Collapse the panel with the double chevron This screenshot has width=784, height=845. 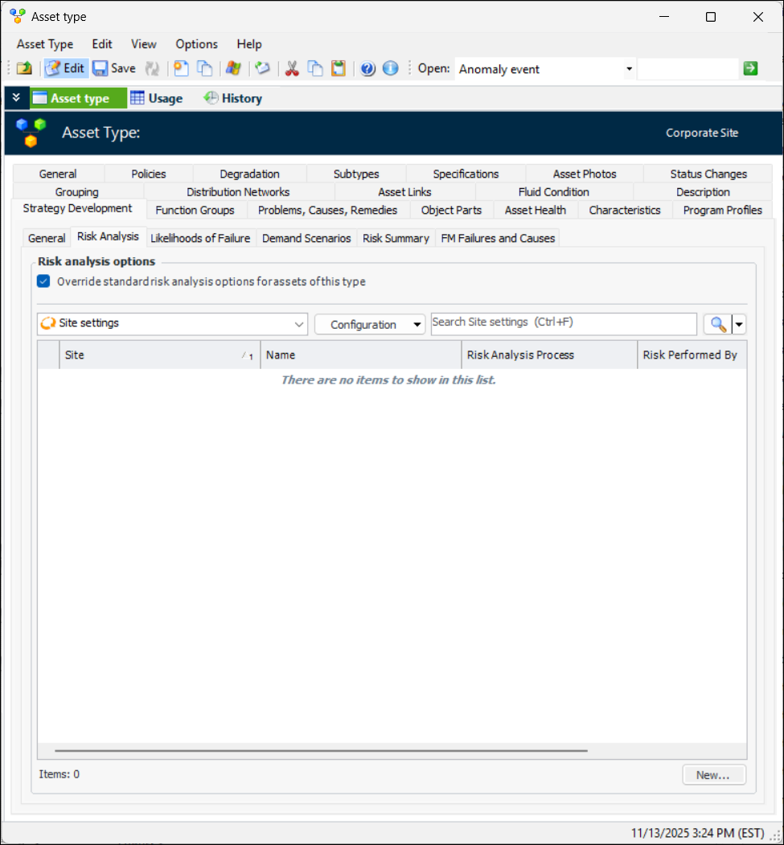pyautogui.click(x=16, y=97)
